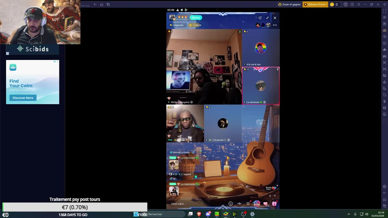This screenshot has width=388, height=218.
Task: Toggle cursor lock in BlueStacks sidebar
Action: tap(385, 24)
